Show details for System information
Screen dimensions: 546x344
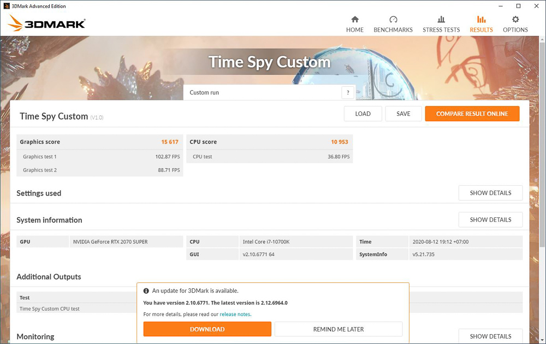click(x=491, y=220)
